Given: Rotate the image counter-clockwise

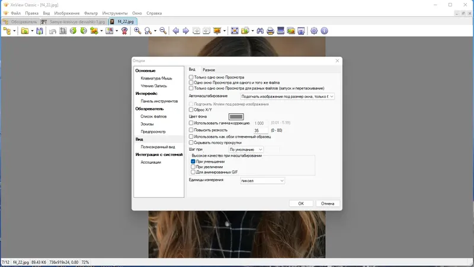Looking at the screenshot, I should coord(73,31).
